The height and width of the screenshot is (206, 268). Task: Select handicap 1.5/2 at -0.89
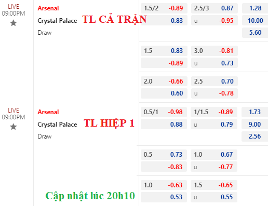(164, 8)
